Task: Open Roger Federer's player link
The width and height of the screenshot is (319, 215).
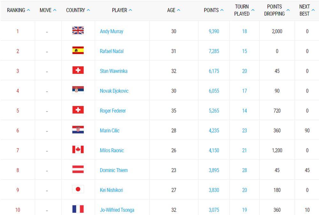Action: [113, 111]
